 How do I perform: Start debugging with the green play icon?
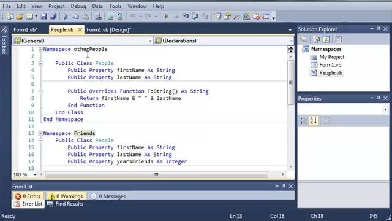pos(166,17)
